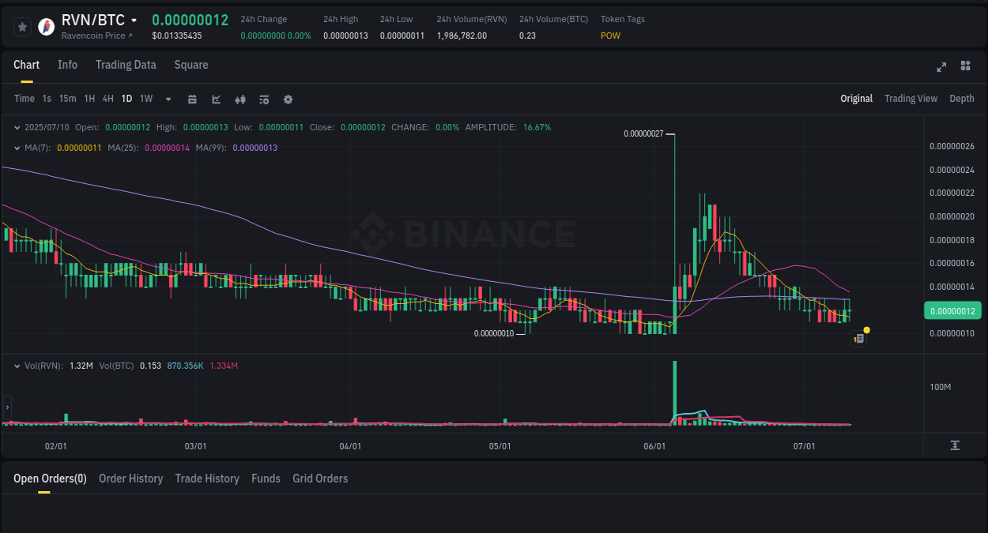Expand chart to fullscreen via expand icon
Viewport: 988px width, 533px height.
pos(941,67)
